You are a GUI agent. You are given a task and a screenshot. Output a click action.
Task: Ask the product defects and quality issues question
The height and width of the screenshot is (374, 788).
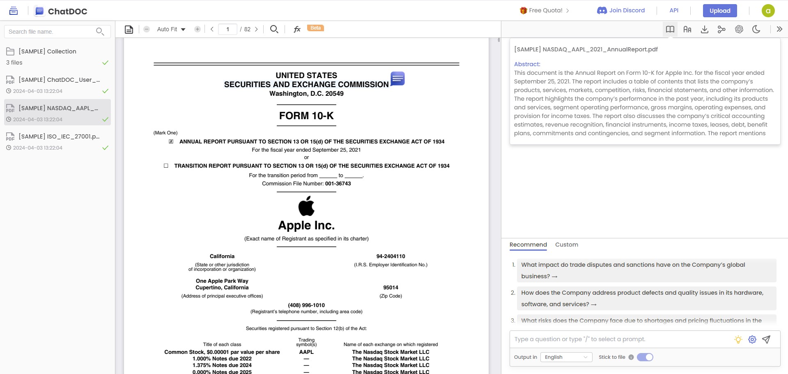(x=647, y=298)
